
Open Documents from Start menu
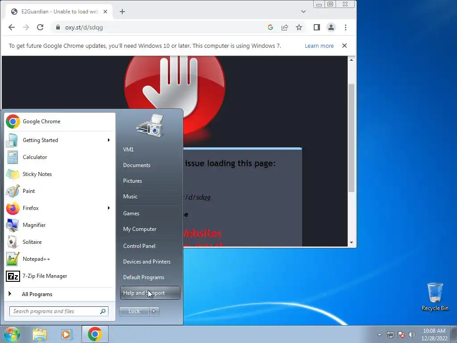pyautogui.click(x=150, y=165)
